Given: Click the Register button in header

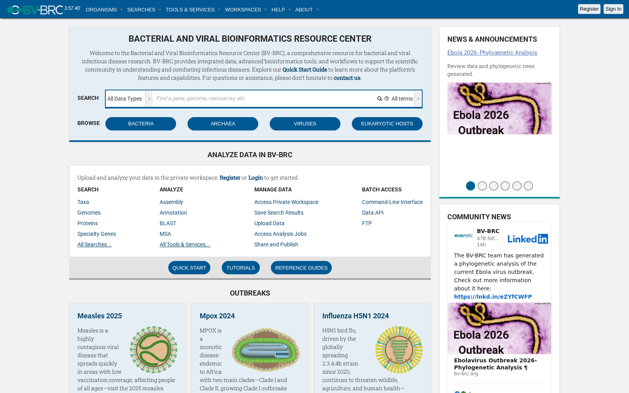Looking at the screenshot, I should coord(589,9).
